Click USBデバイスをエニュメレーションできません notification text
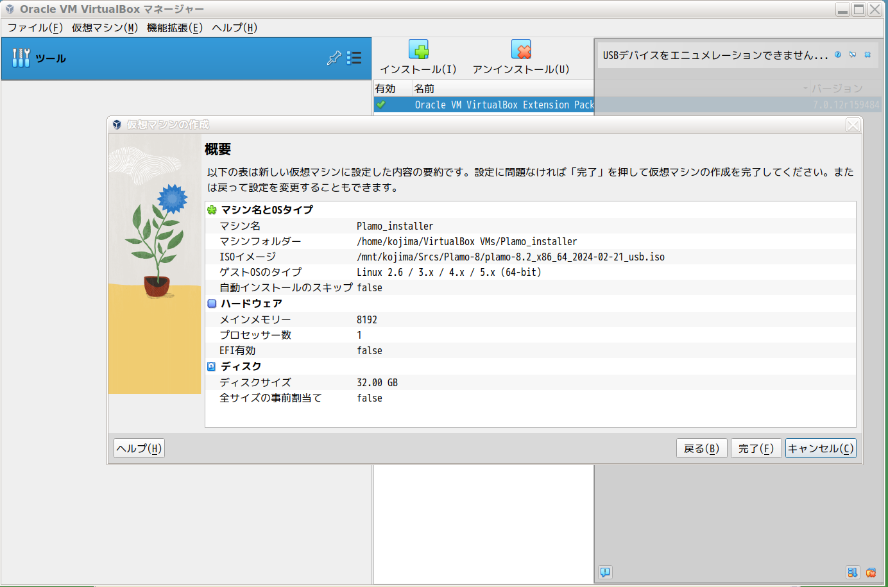The height and width of the screenshot is (587, 888). pyautogui.click(x=715, y=55)
